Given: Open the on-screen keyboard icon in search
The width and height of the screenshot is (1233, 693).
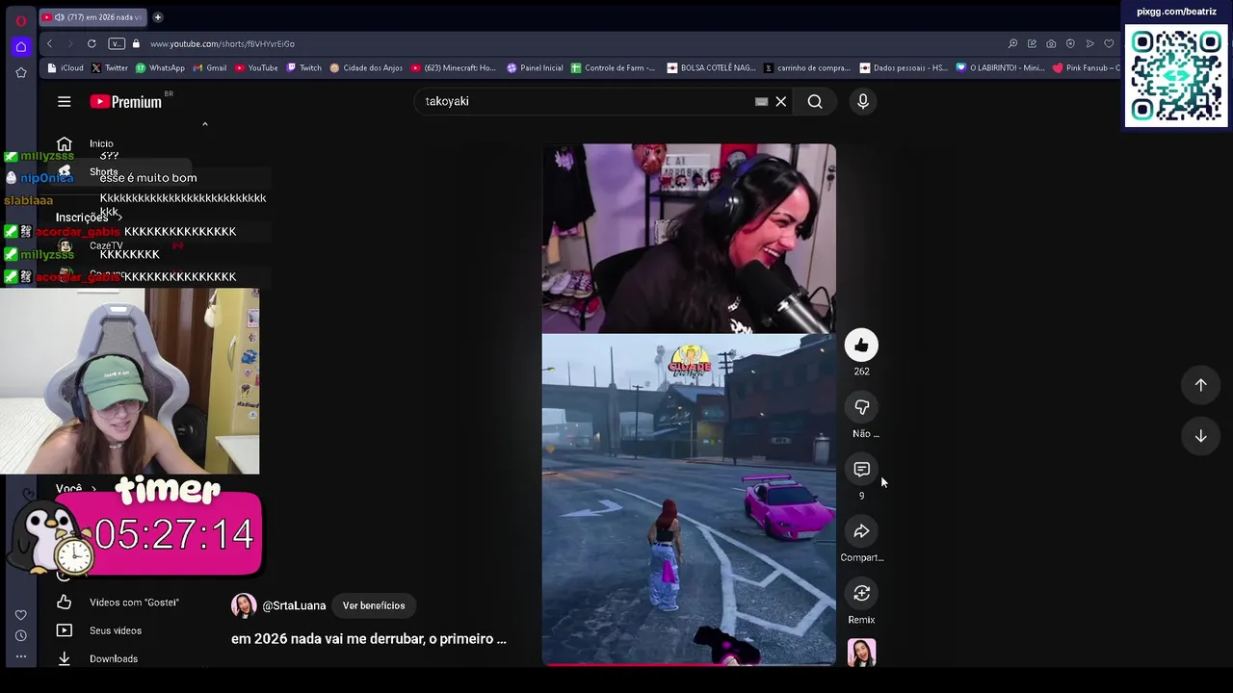Looking at the screenshot, I should click(761, 101).
